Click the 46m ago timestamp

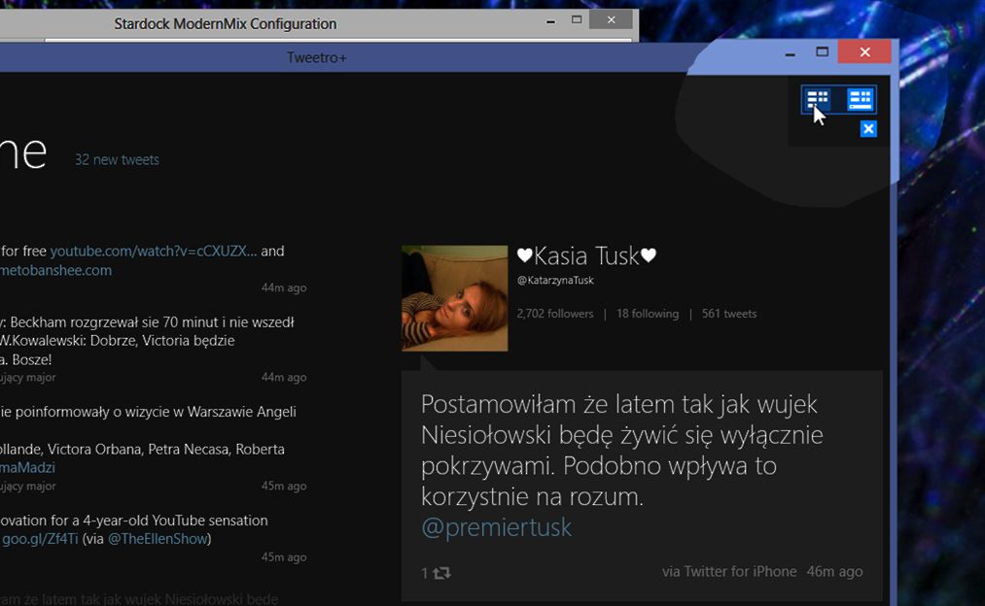coord(835,571)
